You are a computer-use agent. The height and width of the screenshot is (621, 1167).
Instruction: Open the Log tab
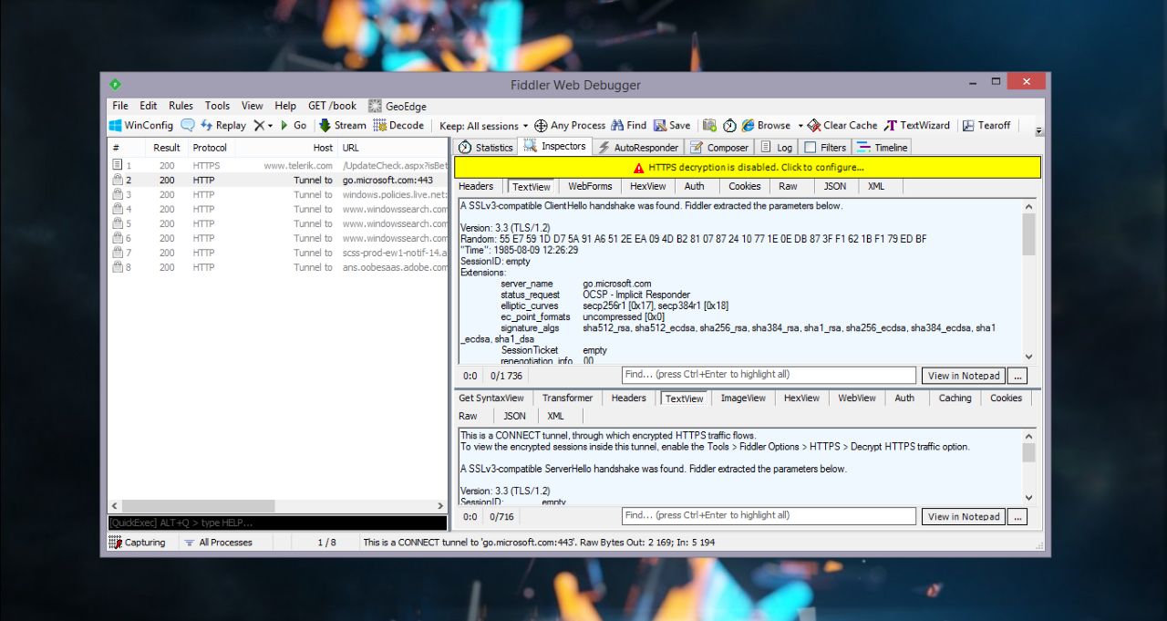coord(776,147)
